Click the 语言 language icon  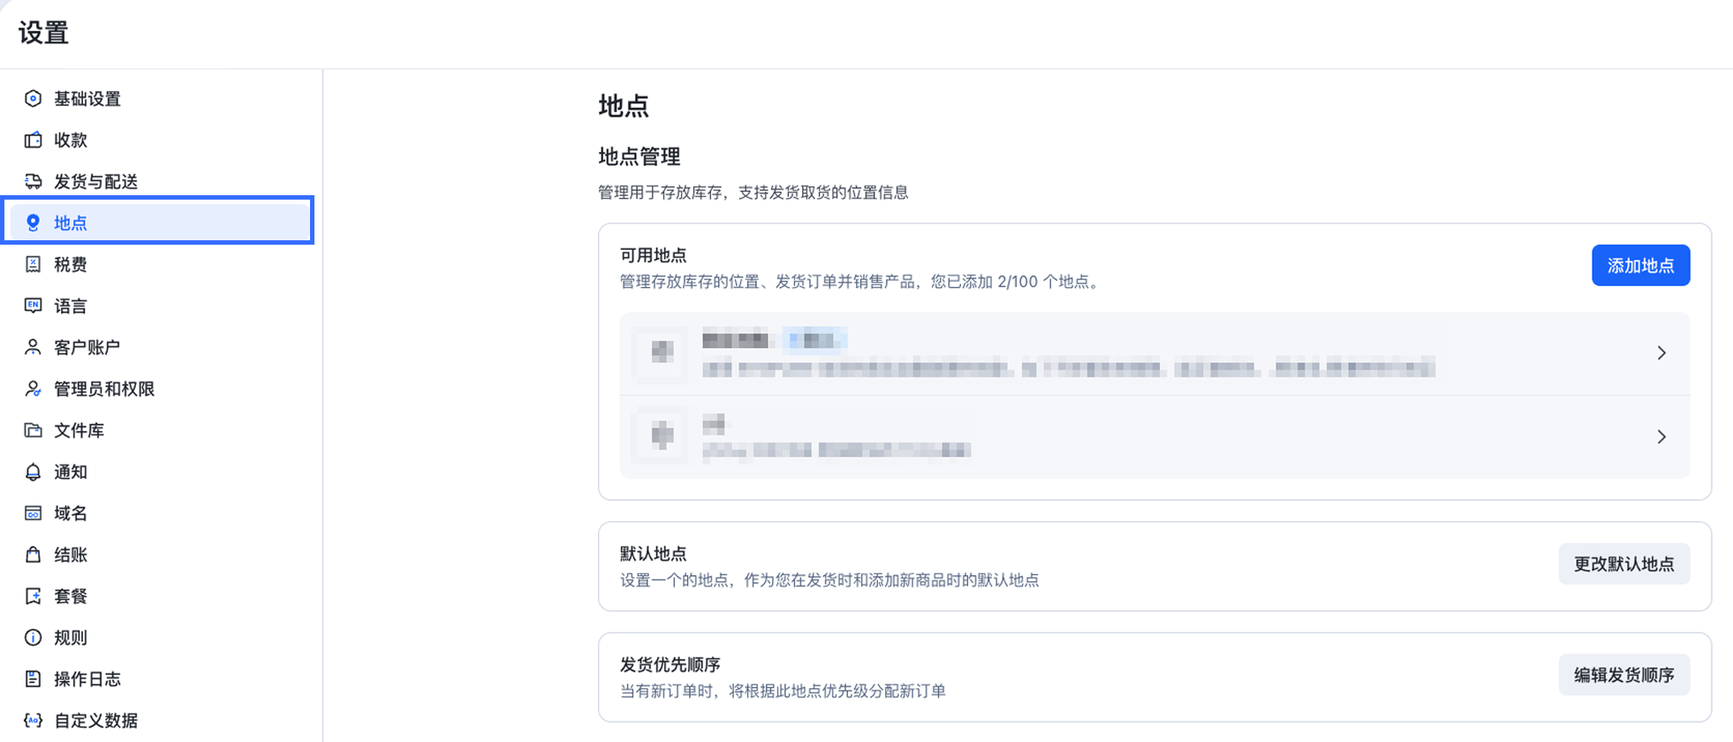33,306
